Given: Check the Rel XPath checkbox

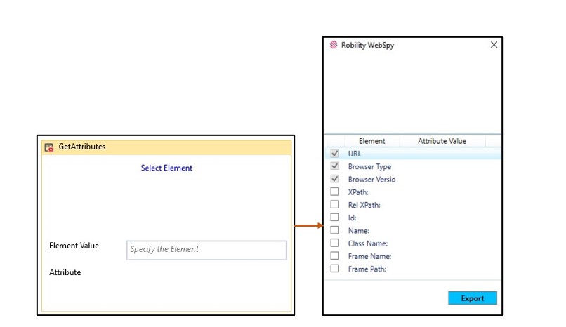Looking at the screenshot, I should pyautogui.click(x=335, y=204).
